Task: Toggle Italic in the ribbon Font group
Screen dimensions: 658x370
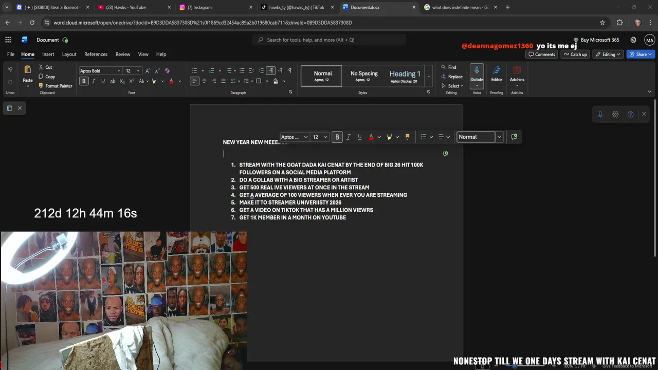Action: tap(94, 81)
